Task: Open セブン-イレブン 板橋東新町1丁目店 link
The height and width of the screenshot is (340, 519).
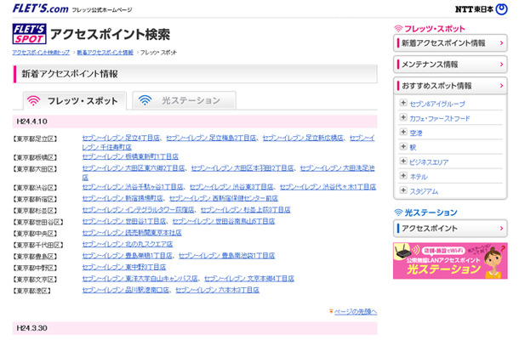Action: 130,156
